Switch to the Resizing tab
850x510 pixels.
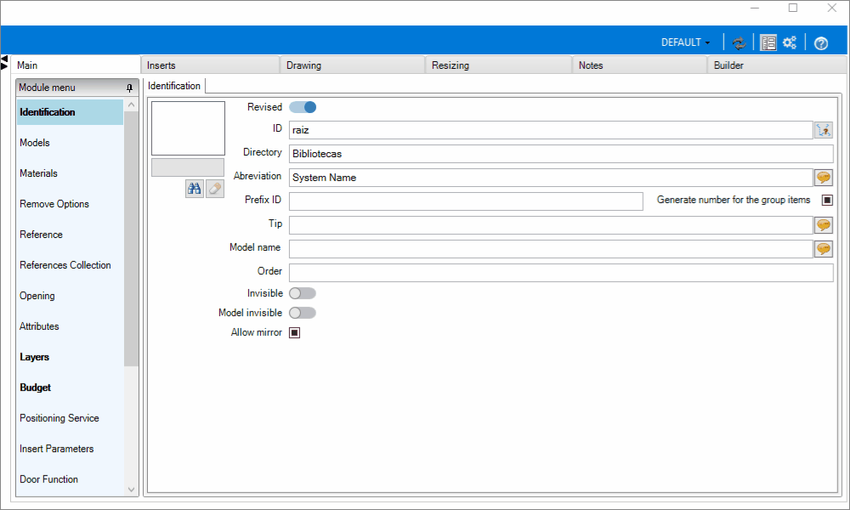499,65
